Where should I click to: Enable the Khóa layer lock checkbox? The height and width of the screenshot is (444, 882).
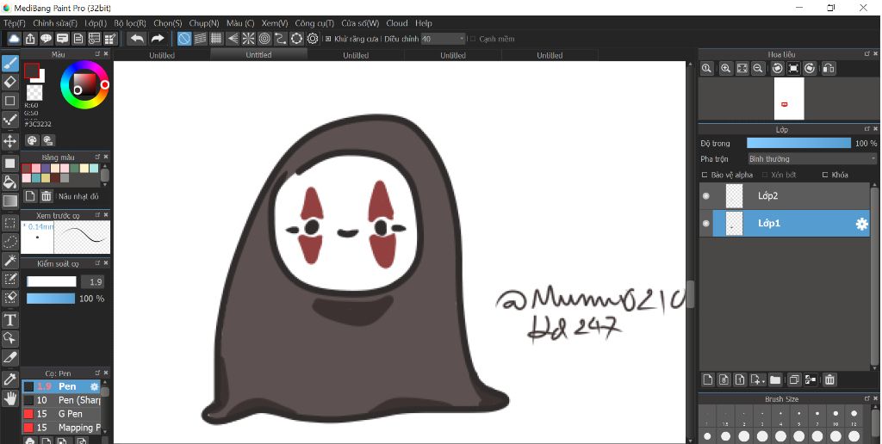click(x=825, y=175)
